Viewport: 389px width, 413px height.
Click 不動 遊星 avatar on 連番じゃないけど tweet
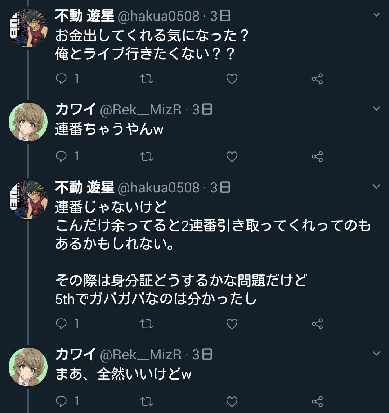(28, 200)
